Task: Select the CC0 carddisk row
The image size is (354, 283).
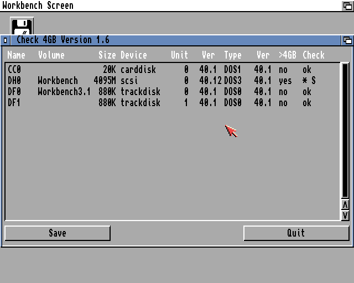Action: tap(166, 70)
